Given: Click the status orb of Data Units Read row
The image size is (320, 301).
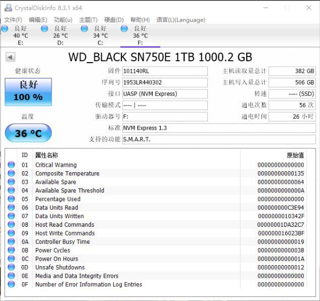Looking at the screenshot, I should pyautogui.click(x=11, y=207).
